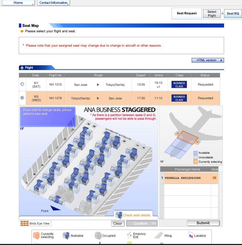
Task: Open the Home tab
Action: pyautogui.click(x=18, y=3)
